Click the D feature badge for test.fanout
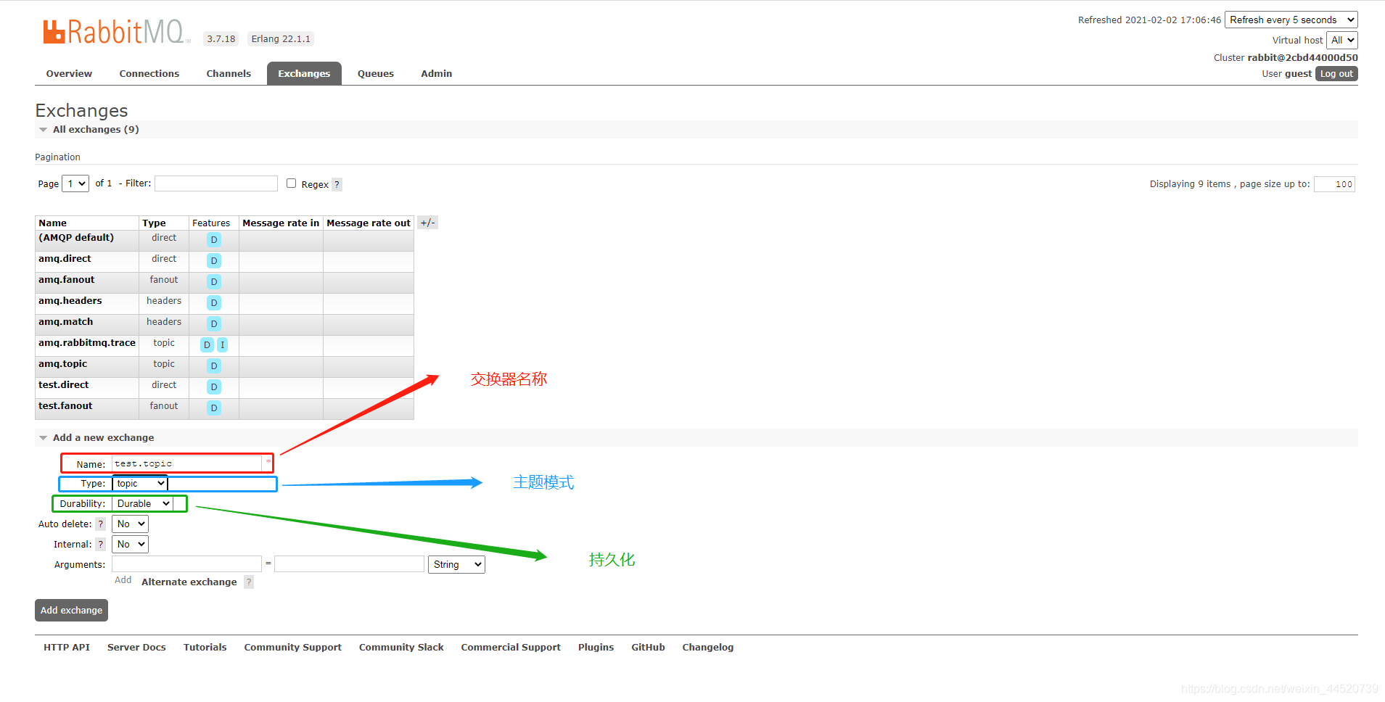This screenshot has height=702, width=1385. coord(214,408)
